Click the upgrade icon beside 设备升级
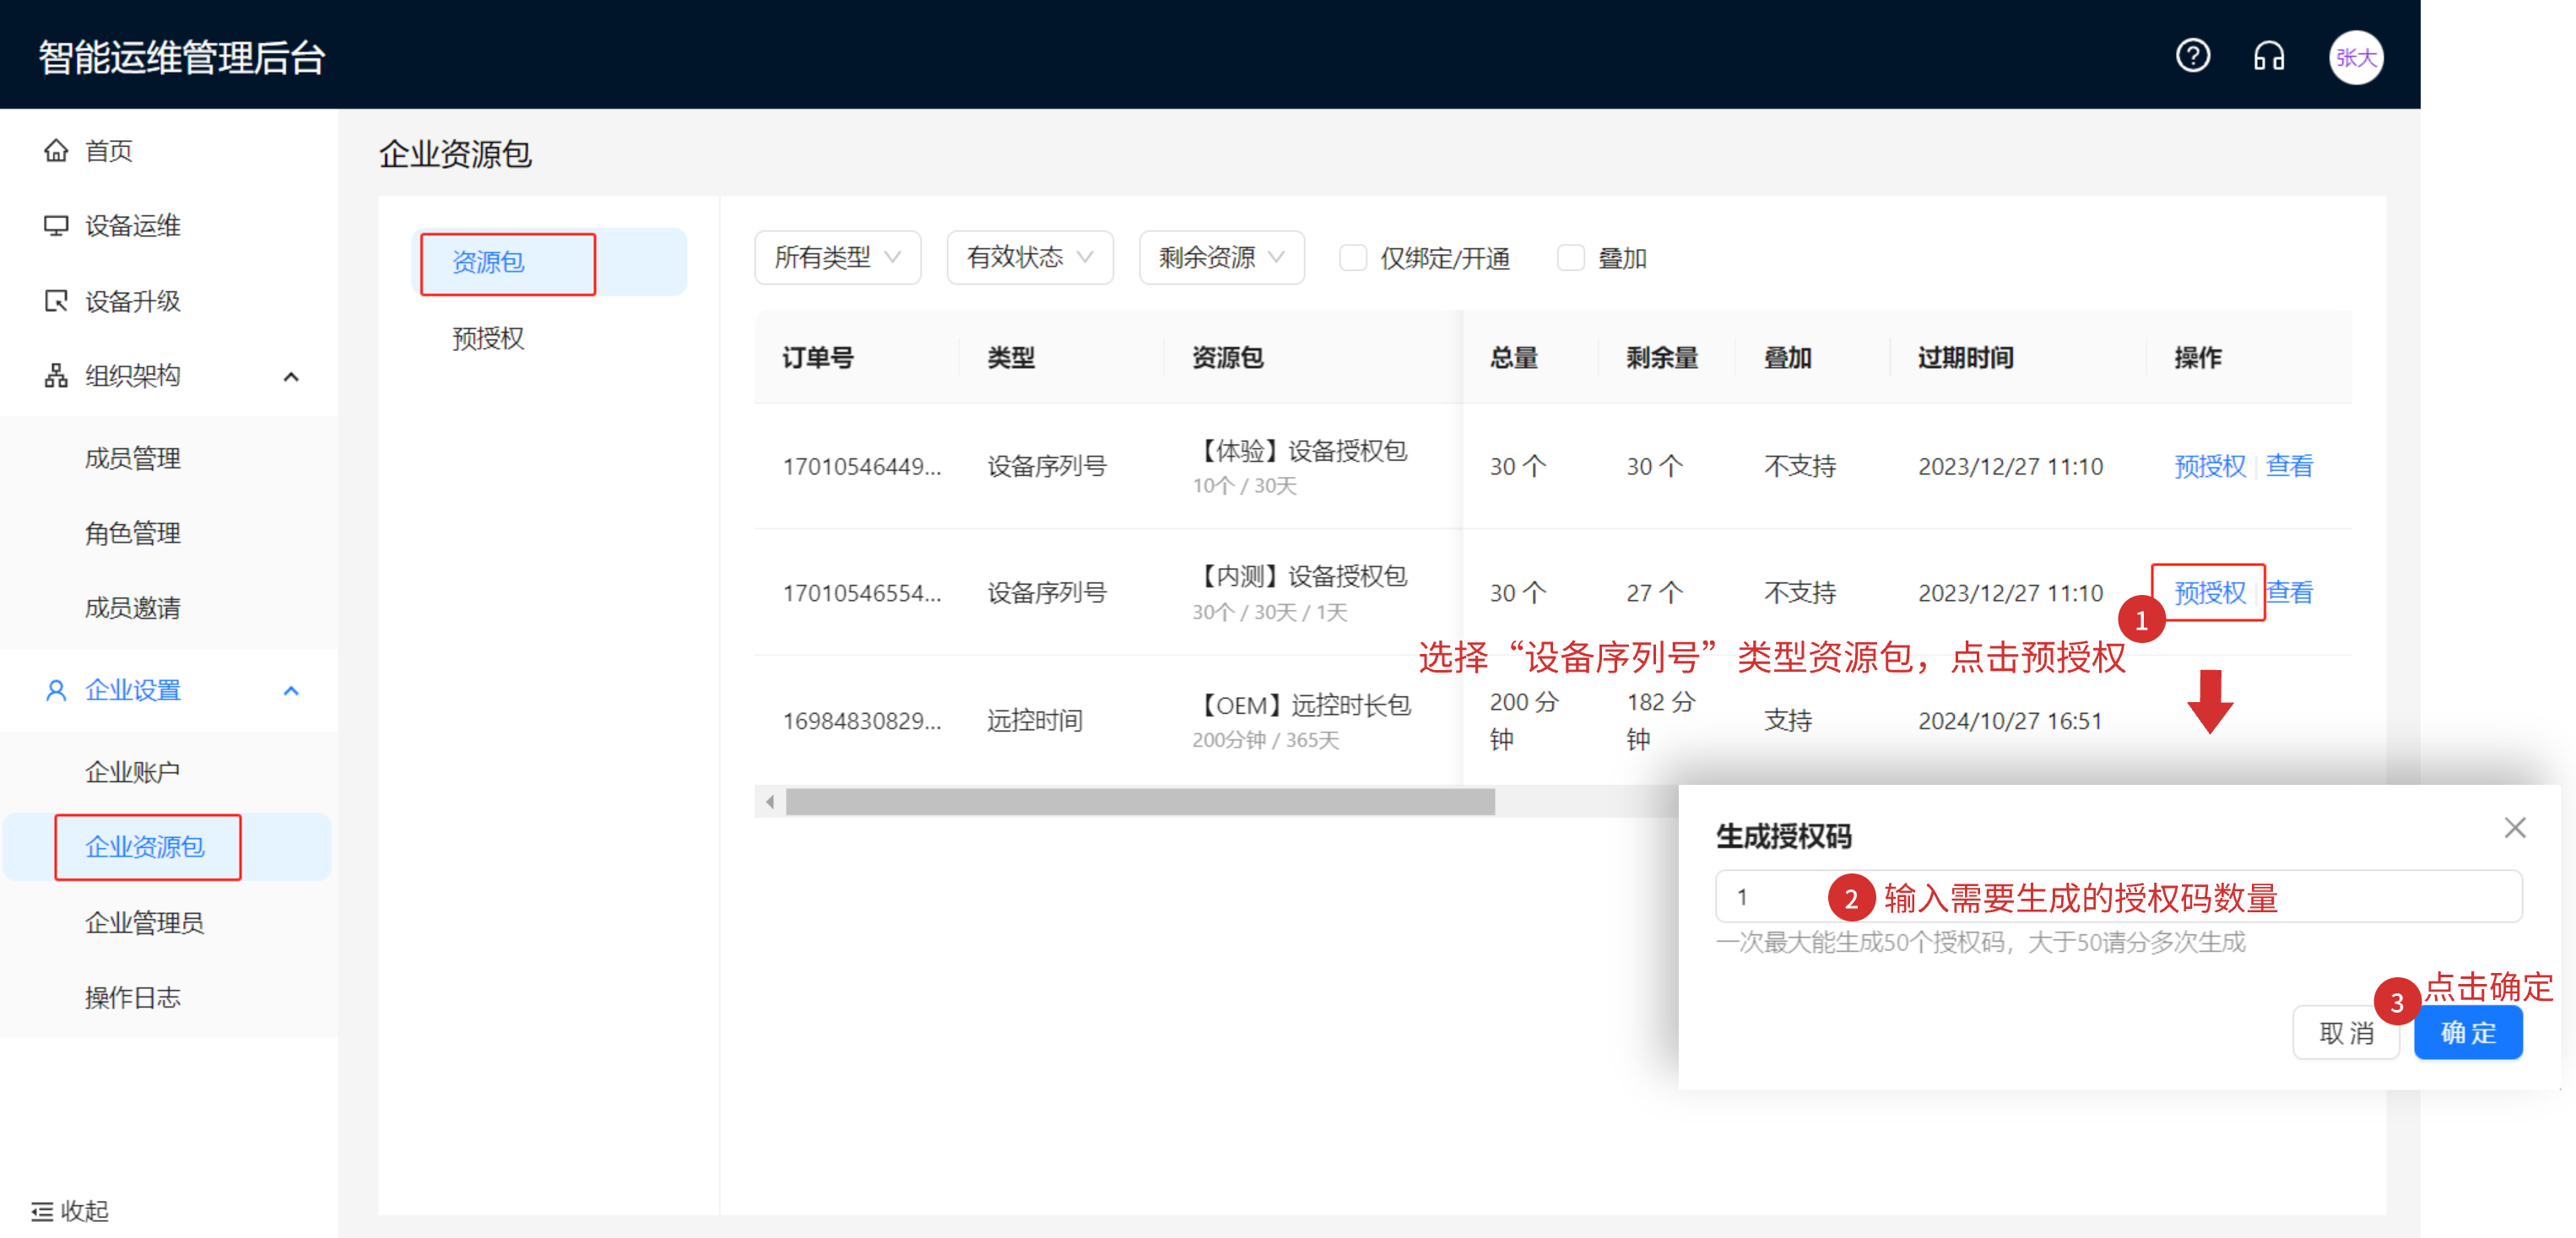The width and height of the screenshot is (2576, 1238). 56,300
